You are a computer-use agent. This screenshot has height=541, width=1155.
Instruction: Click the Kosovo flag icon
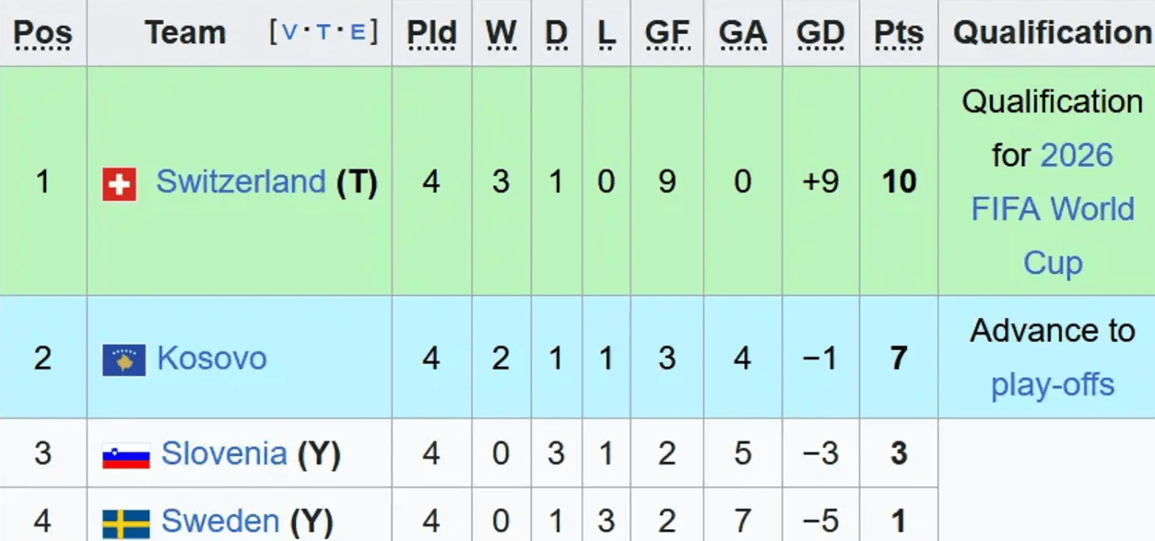[x=124, y=360]
